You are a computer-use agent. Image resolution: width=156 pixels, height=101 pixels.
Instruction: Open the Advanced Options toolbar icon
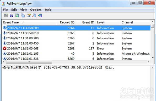click(x=29, y=15)
